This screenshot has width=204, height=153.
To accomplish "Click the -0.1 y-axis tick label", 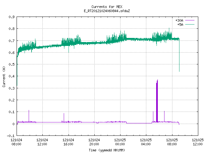I will click(x=11, y=136).
